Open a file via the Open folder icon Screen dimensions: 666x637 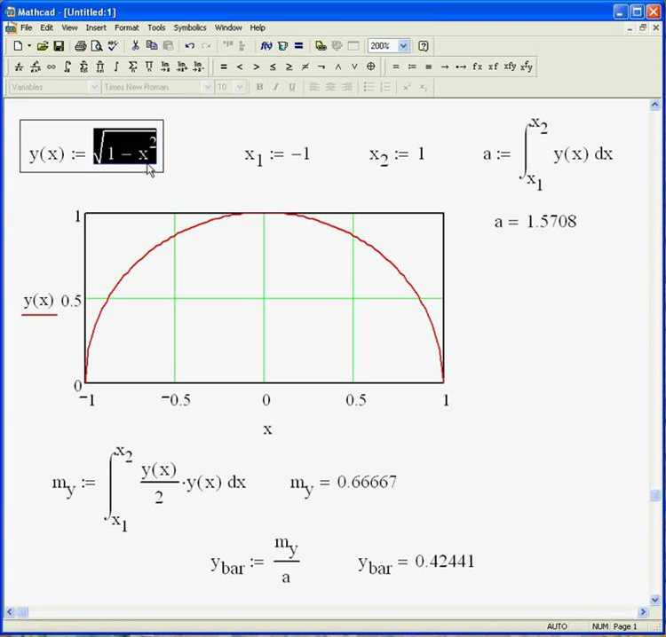click(43, 46)
